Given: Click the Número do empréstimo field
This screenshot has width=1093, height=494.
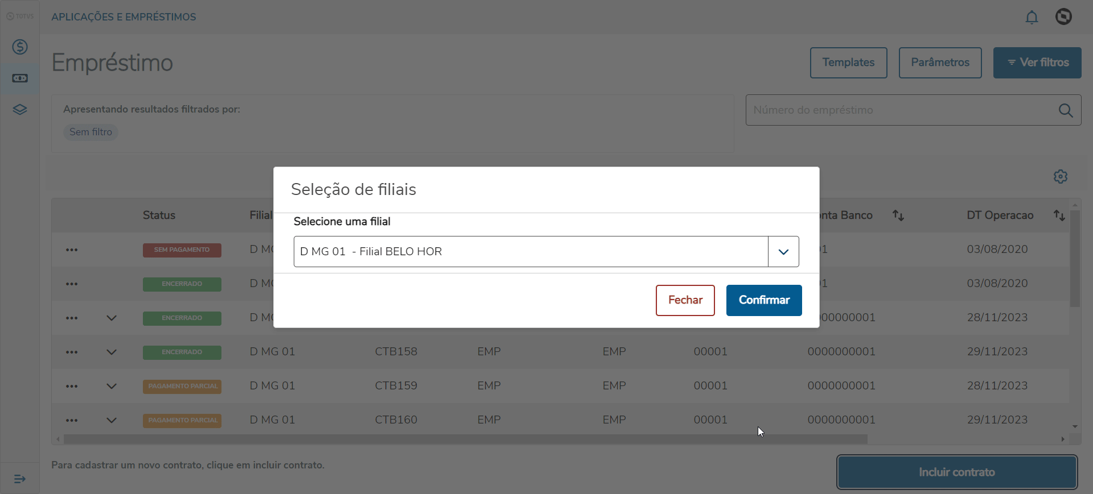Looking at the screenshot, I should [x=899, y=110].
